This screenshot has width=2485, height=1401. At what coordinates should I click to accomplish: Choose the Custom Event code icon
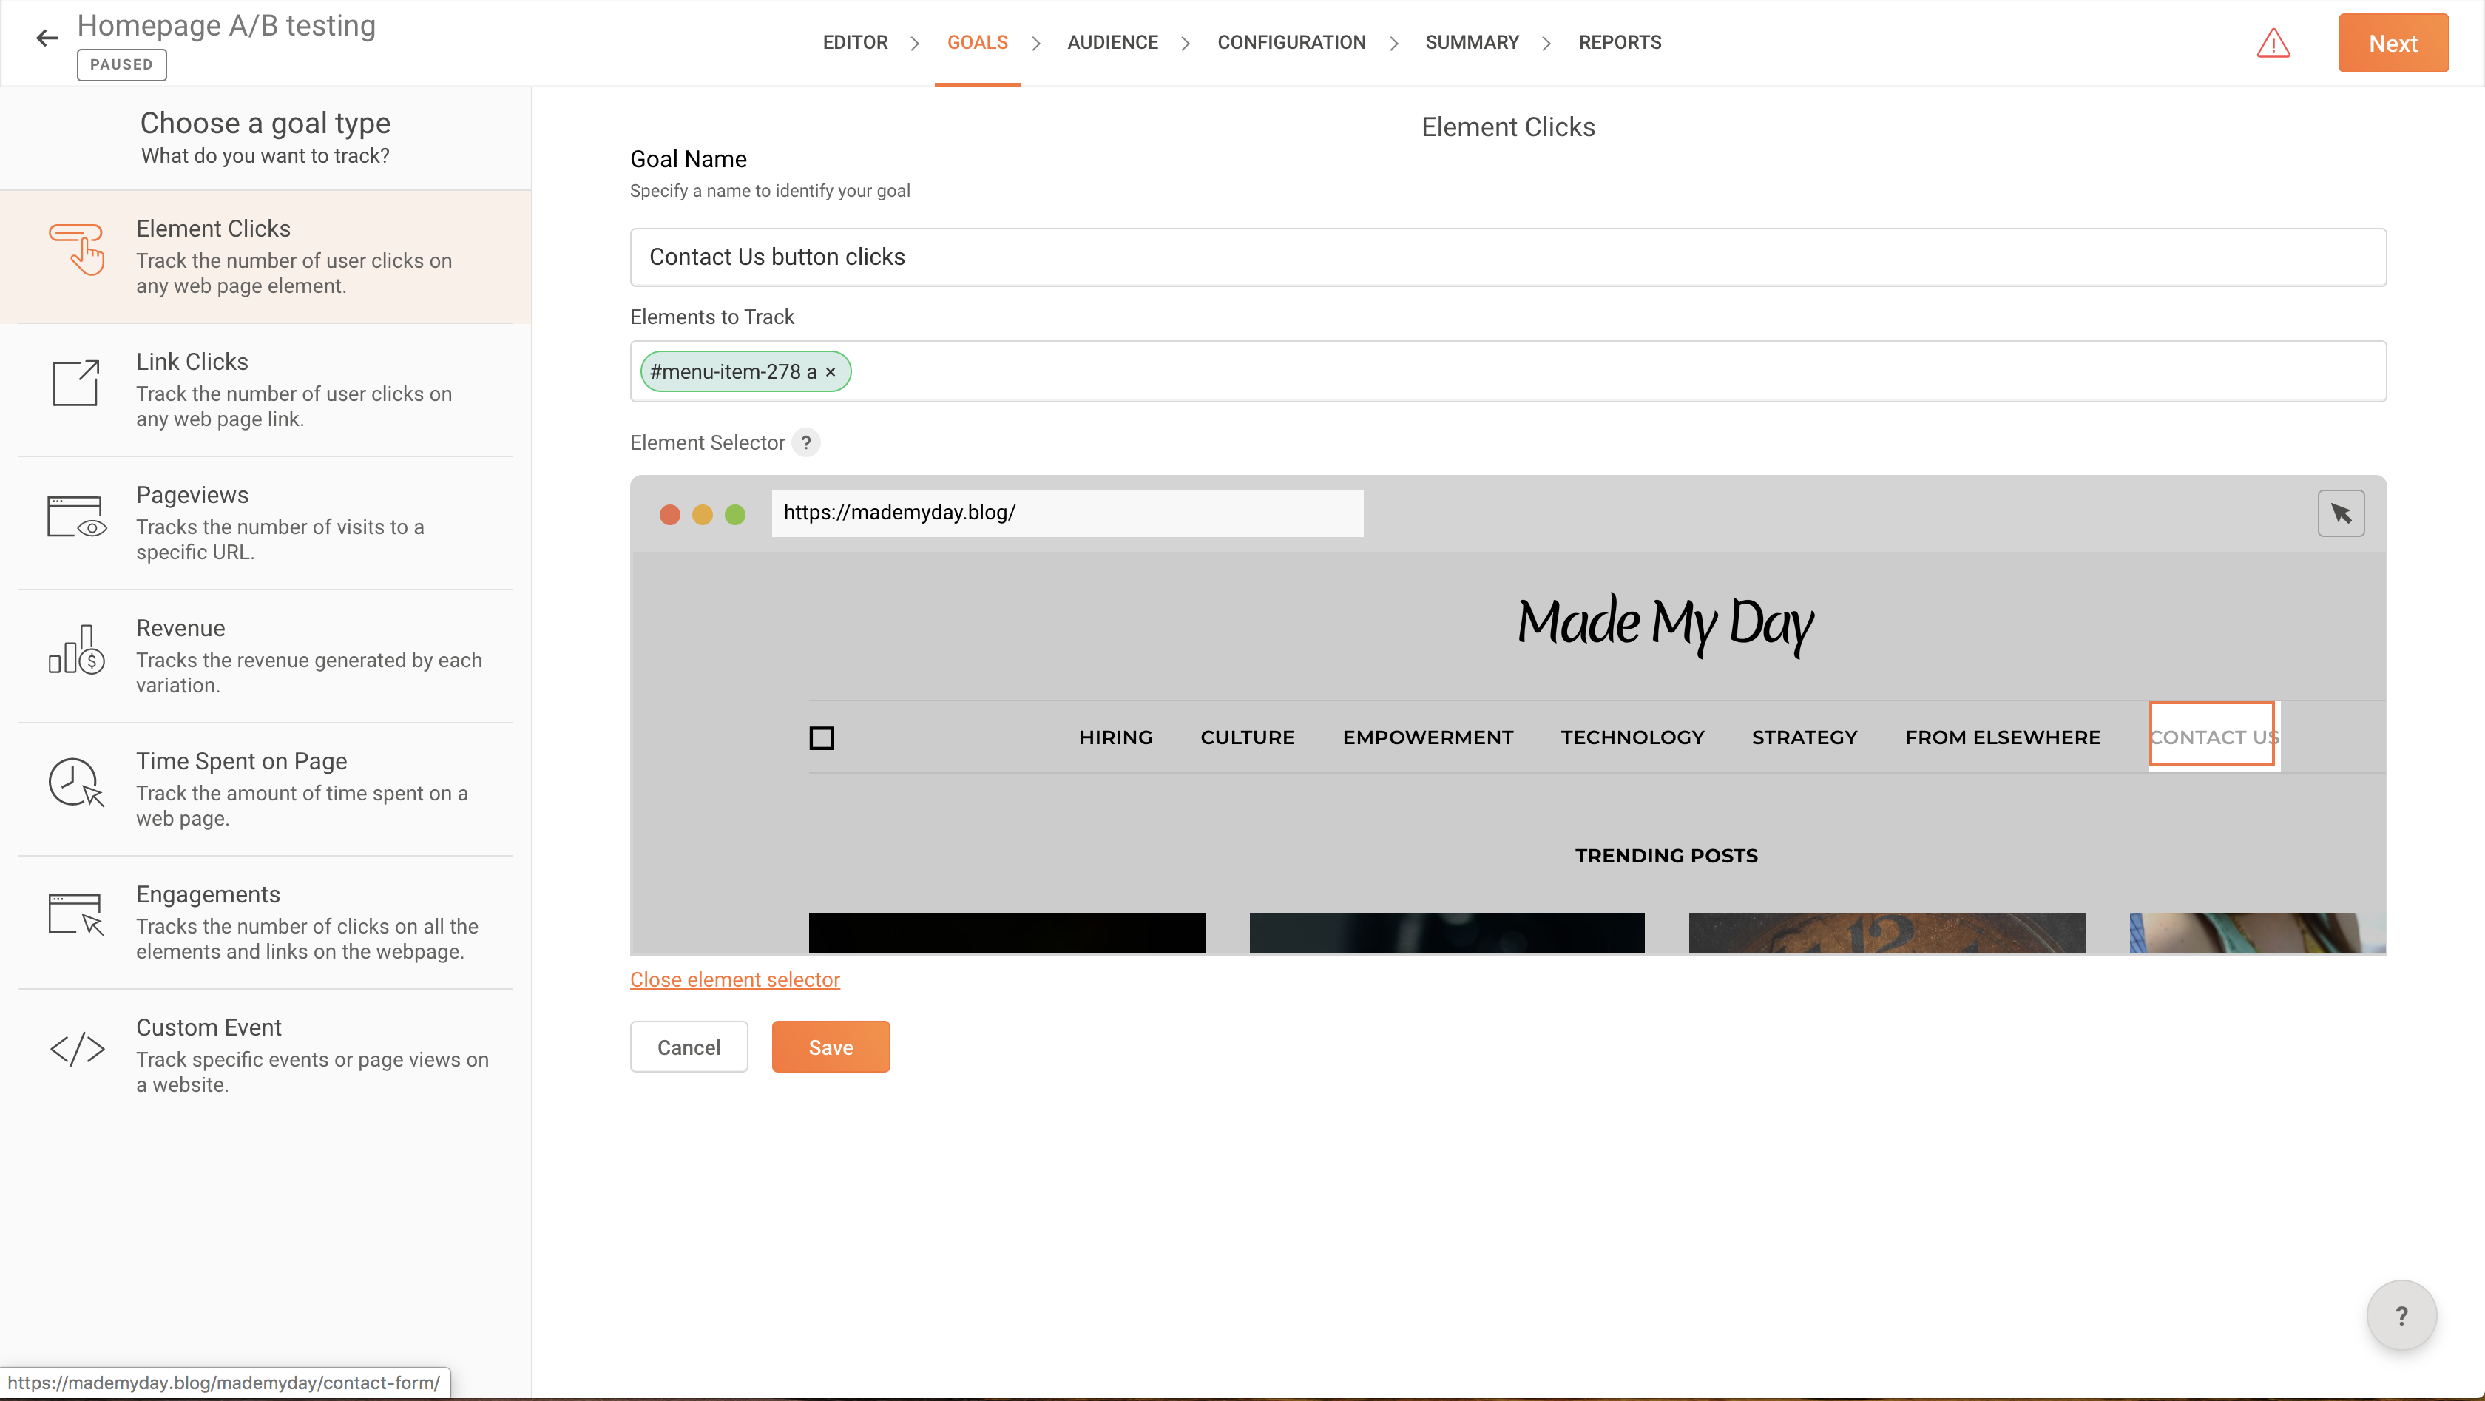point(77,1049)
